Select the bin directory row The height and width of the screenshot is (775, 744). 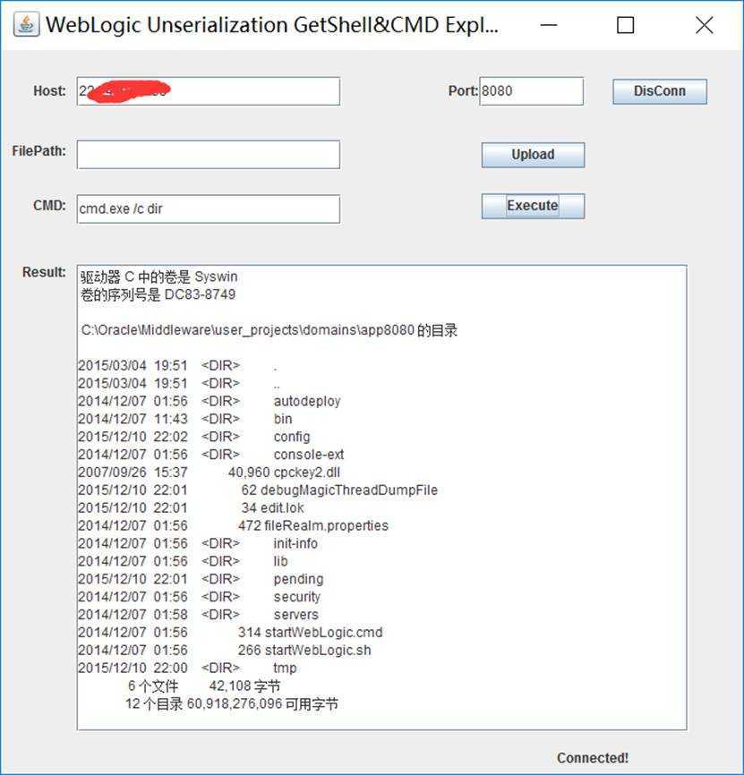[x=185, y=419]
